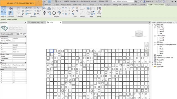
Task: Open the Help question mark icon
Action: pyautogui.click(x=163, y=1)
